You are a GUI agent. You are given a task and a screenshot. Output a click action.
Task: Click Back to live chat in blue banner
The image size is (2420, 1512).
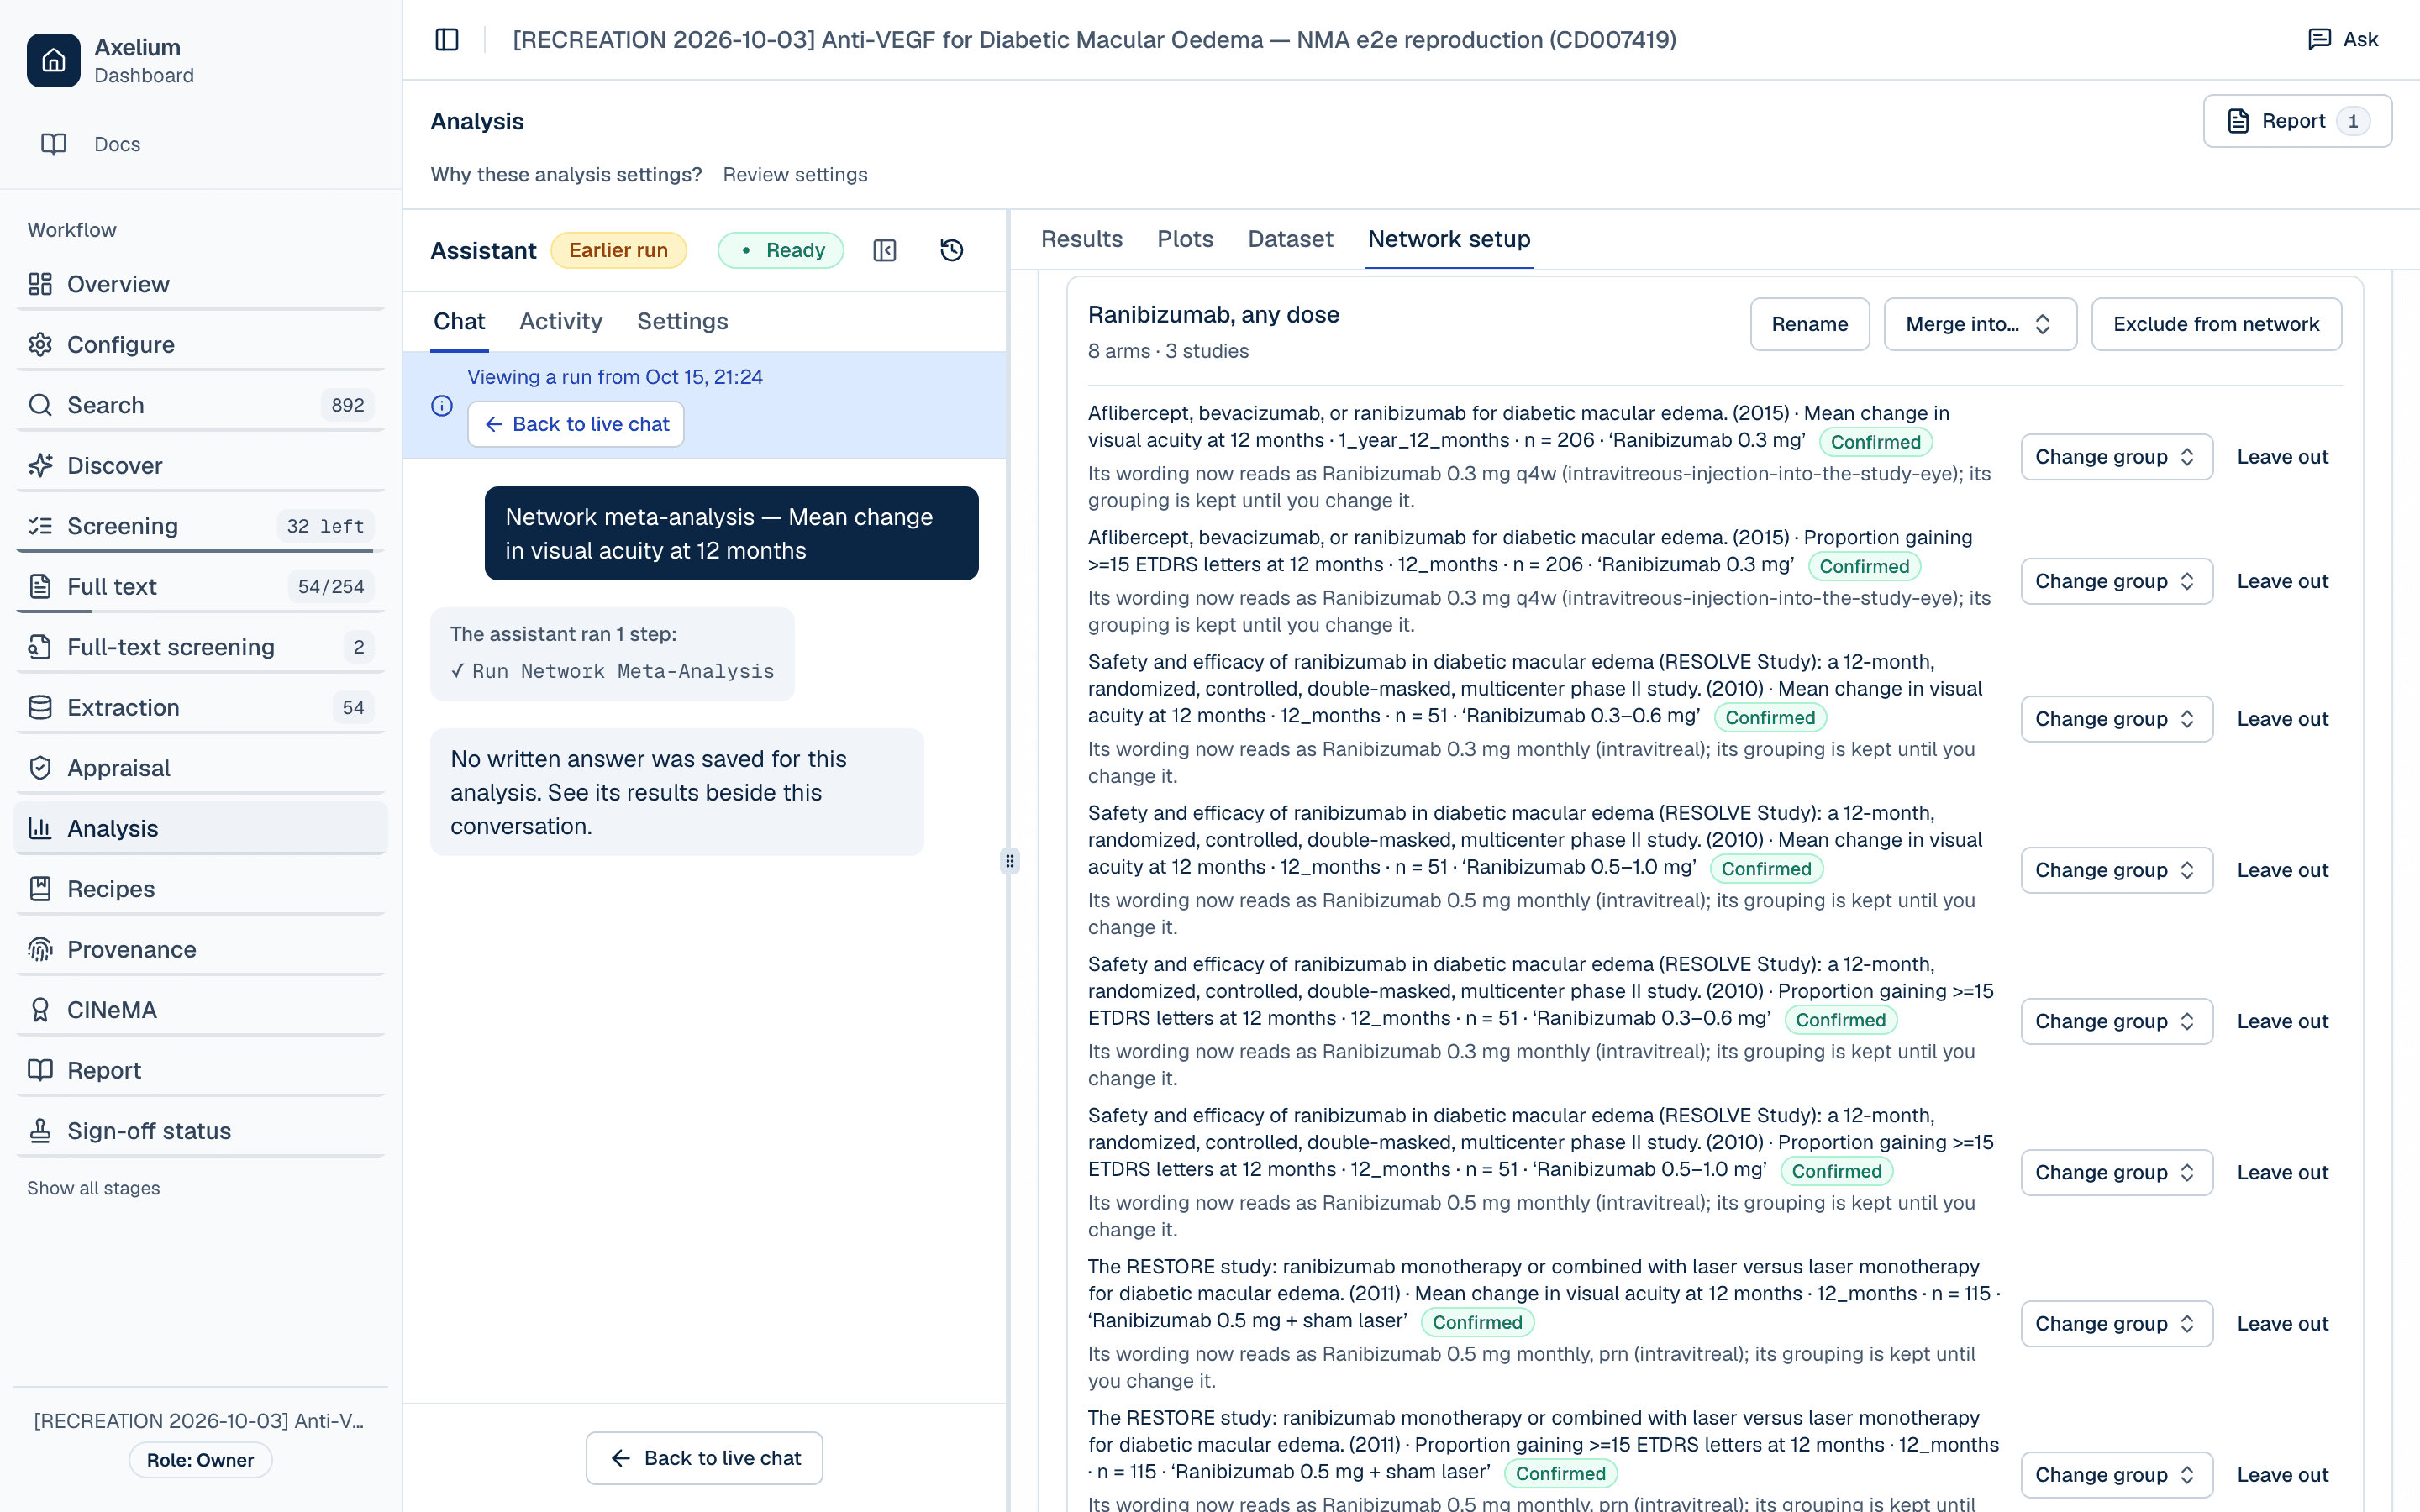tap(576, 424)
